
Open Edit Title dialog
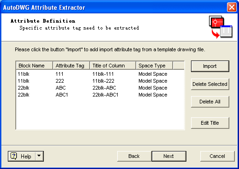click(210, 123)
